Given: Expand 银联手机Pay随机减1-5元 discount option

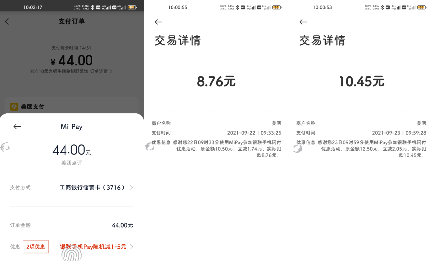Looking at the screenshot, I should pyautogui.click(x=96, y=247).
